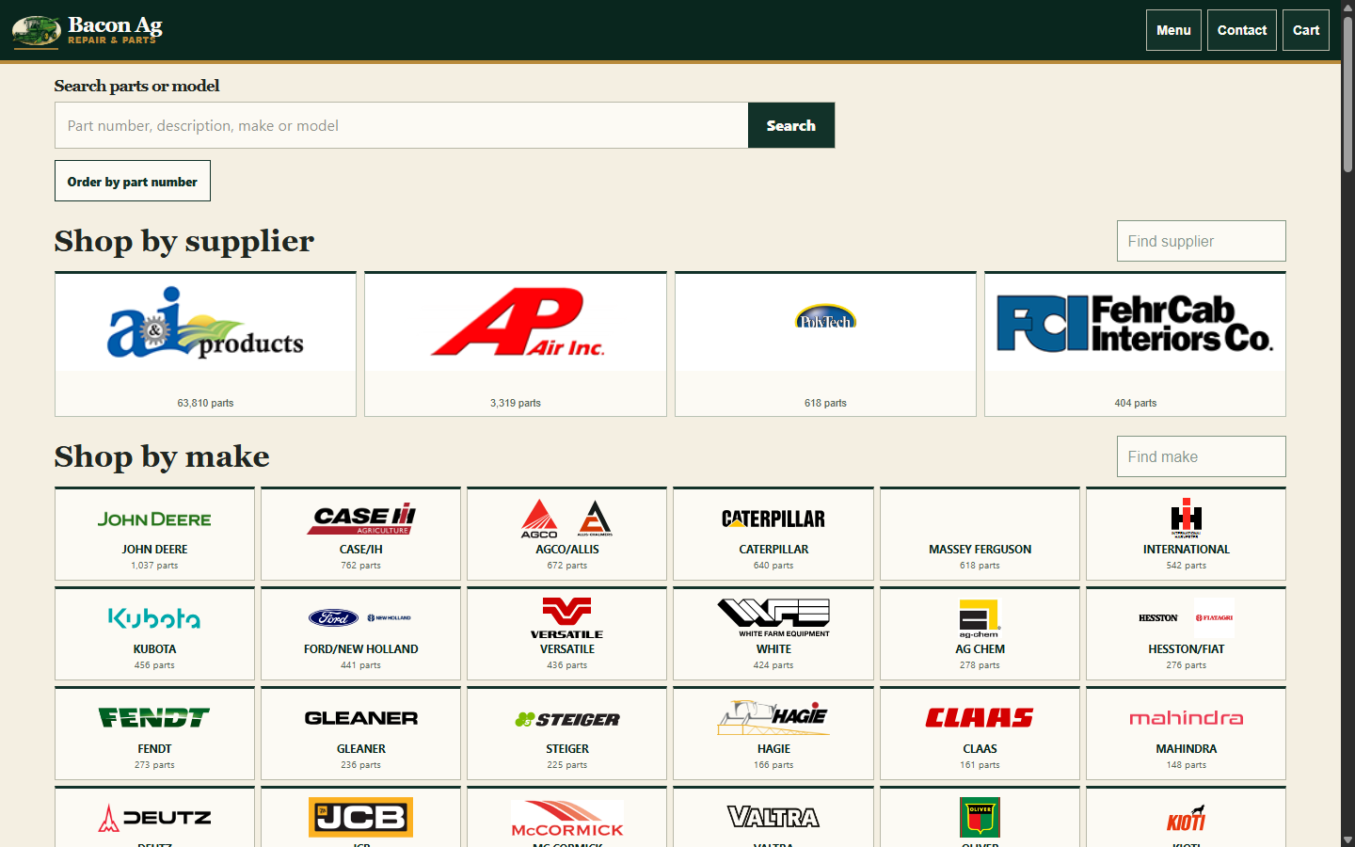Open the Steiger make card

(x=567, y=733)
